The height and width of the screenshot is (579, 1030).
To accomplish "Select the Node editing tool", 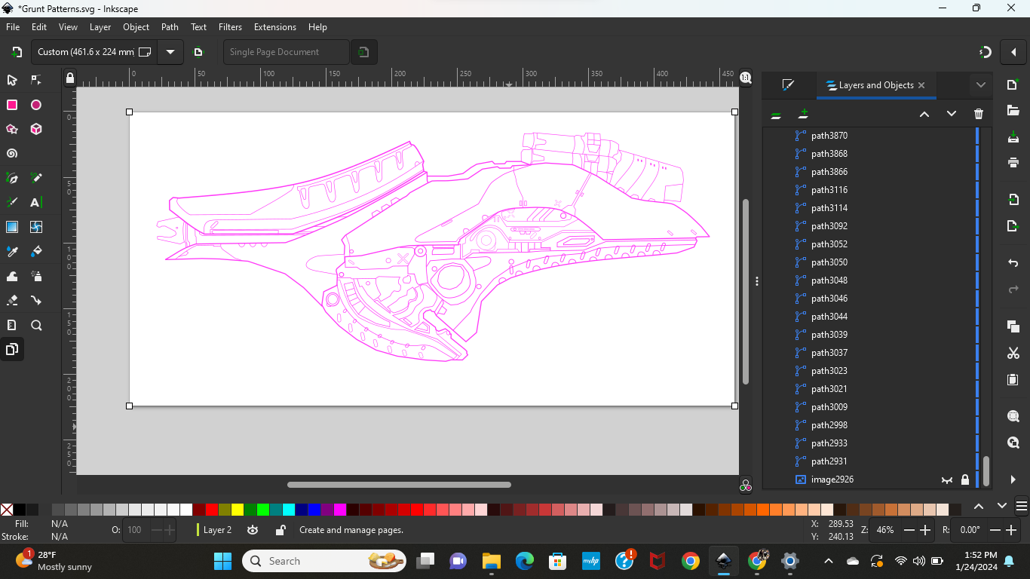I will (x=36, y=80).
